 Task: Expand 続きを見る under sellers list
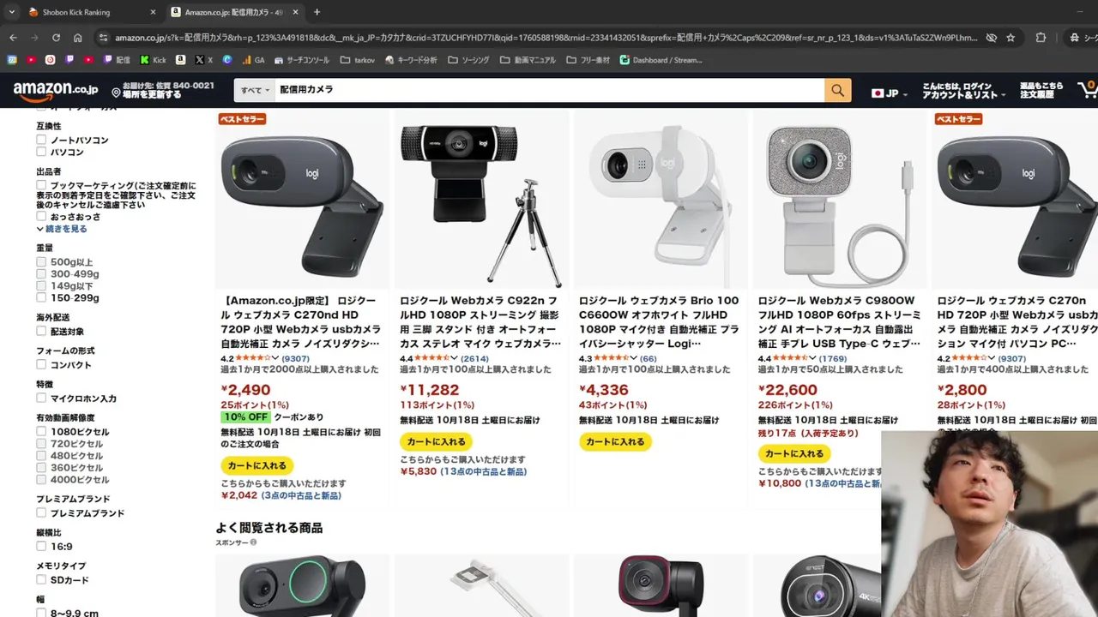pyautogui.click(x=62, y=229)
